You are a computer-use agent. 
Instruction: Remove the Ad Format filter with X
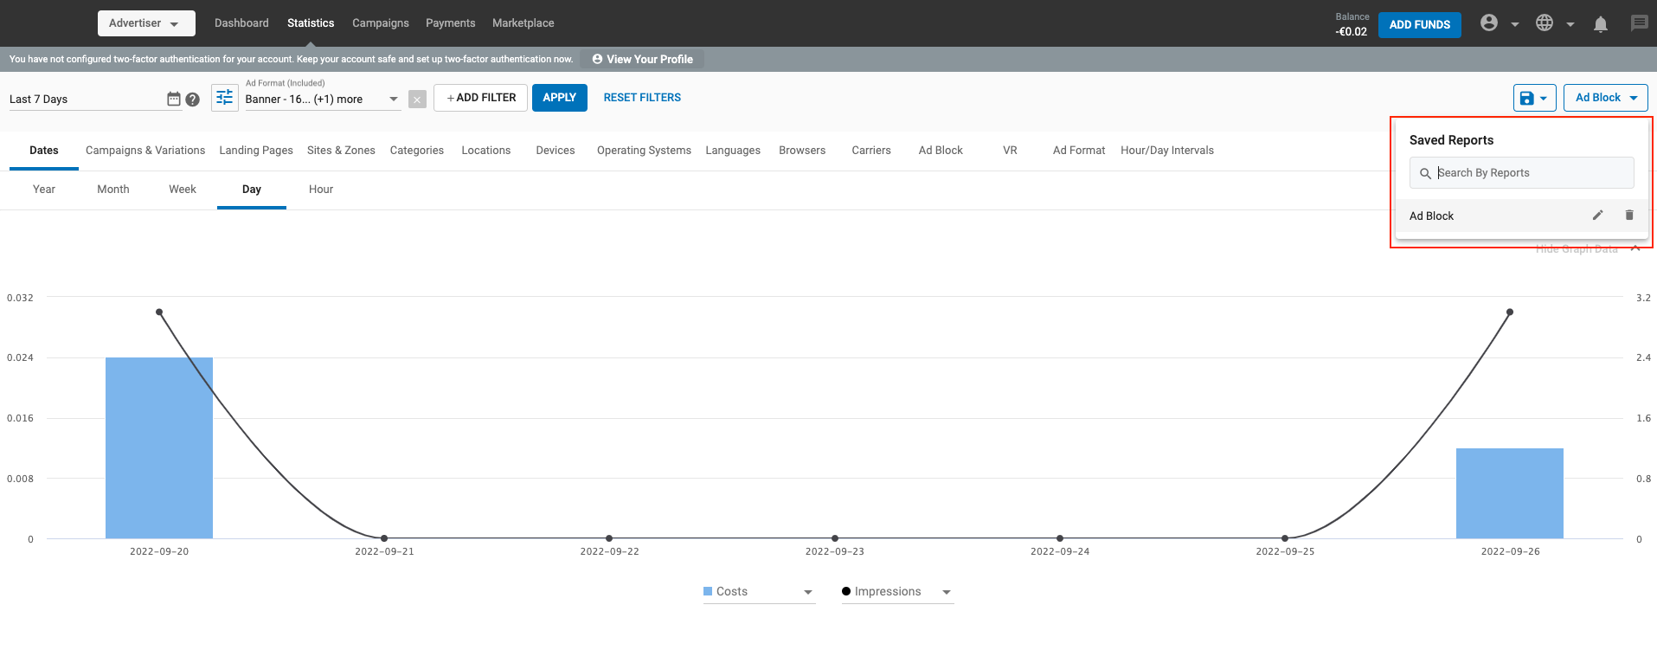coord(417,100)
